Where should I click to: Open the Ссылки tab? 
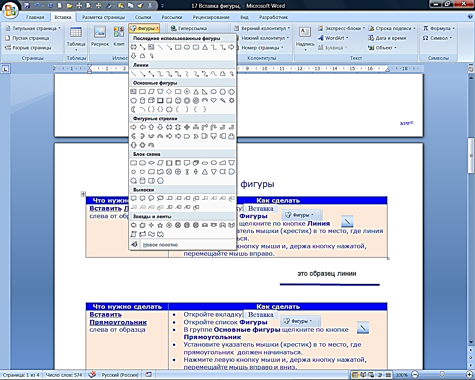click(x=143, y=17)
